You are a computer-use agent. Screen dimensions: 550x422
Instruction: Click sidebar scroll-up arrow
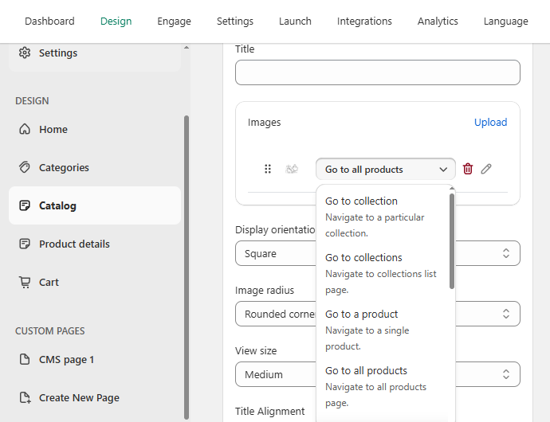pos(187,47)
